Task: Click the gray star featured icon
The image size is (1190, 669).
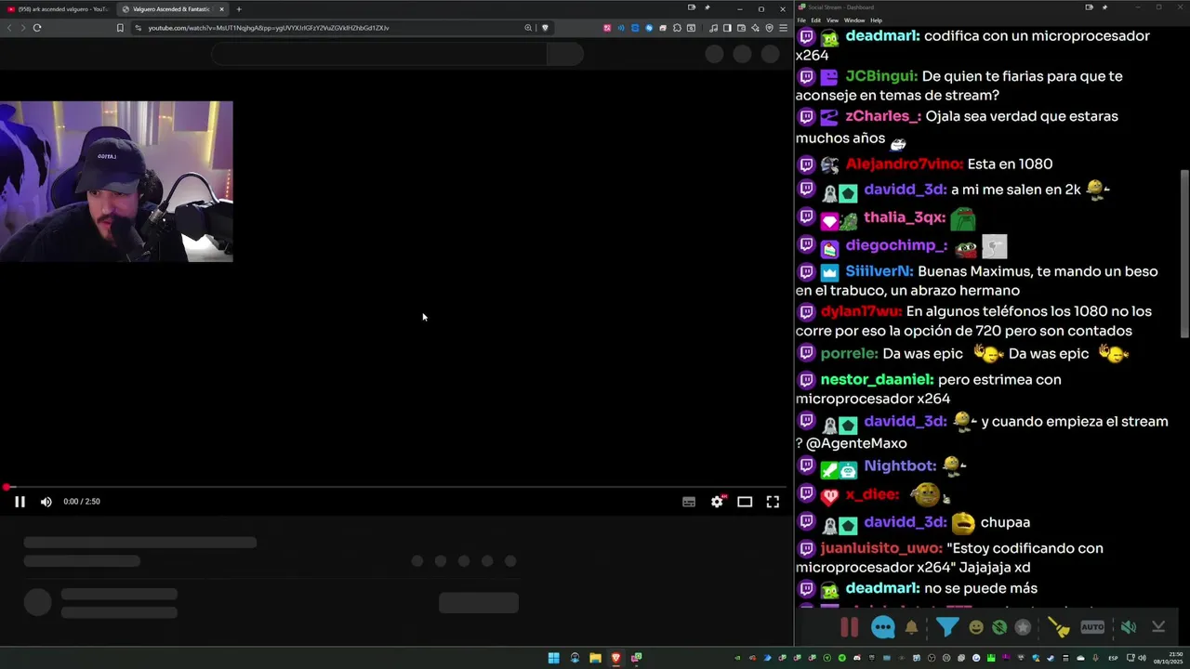Action: click(x=1023, y=627)
